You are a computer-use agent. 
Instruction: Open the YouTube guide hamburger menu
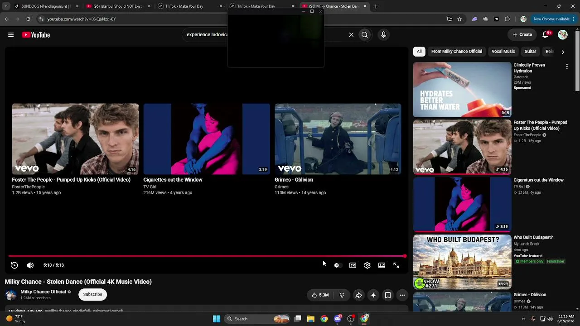pos(11,35)
